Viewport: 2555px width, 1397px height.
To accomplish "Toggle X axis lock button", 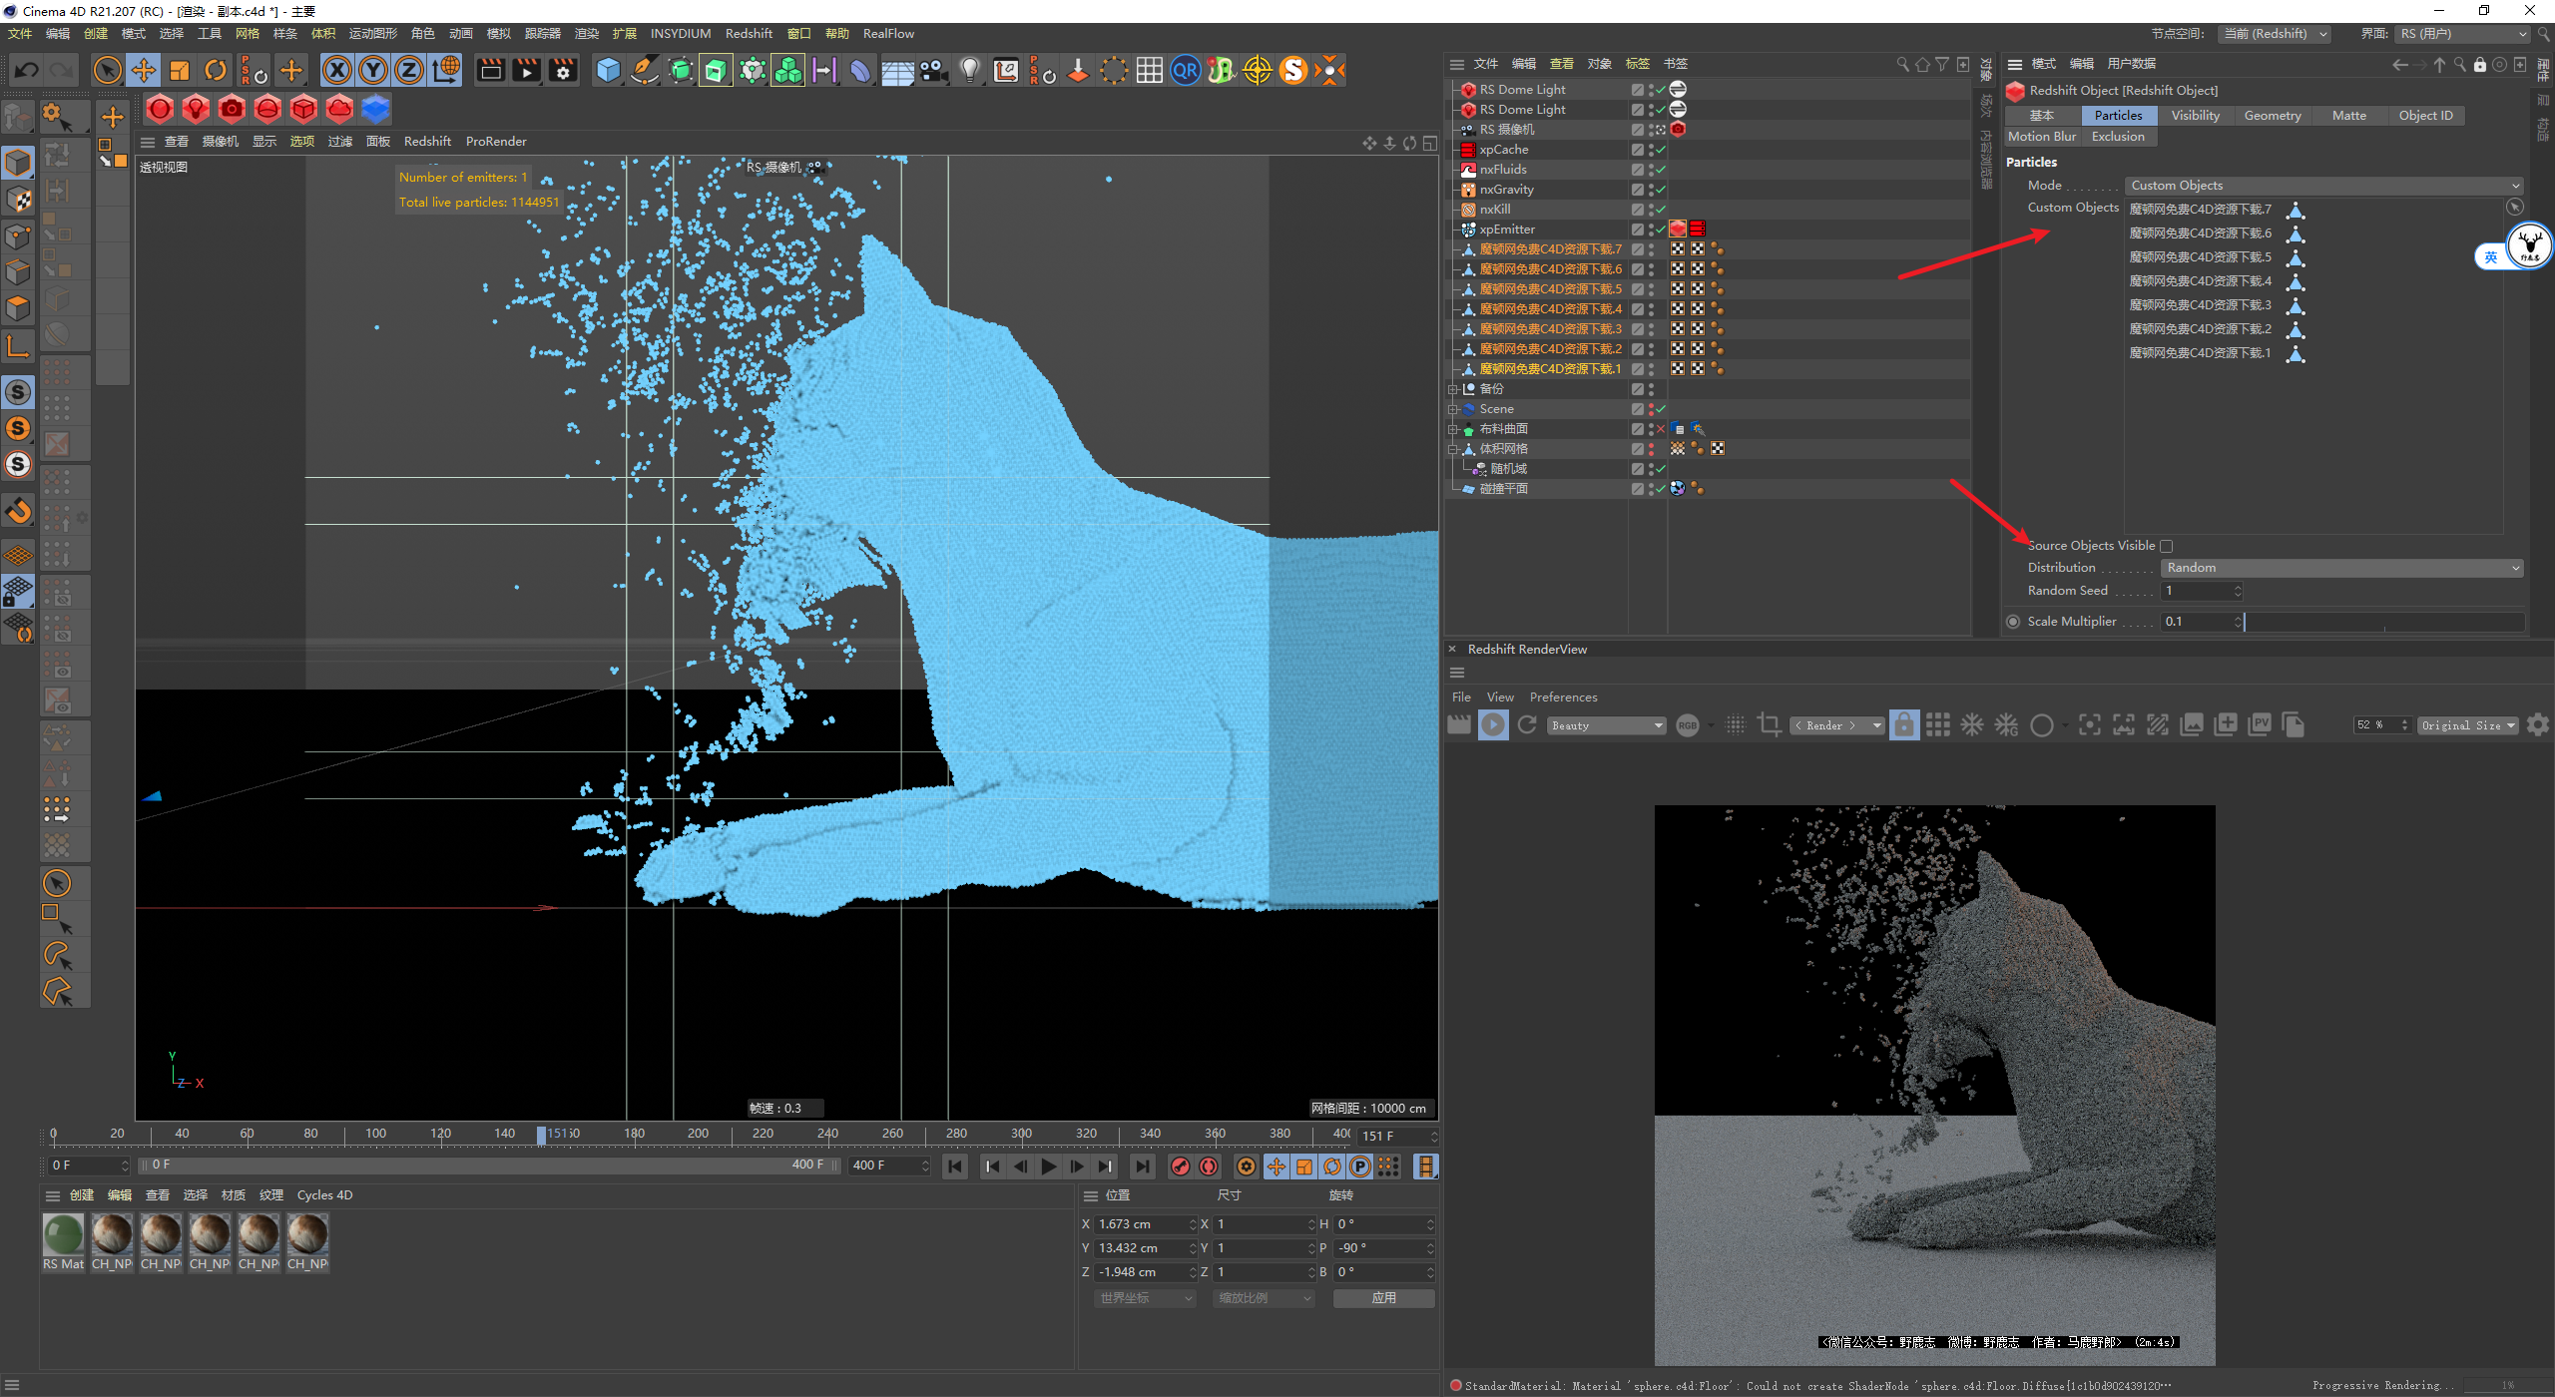I will click(337, 71).
